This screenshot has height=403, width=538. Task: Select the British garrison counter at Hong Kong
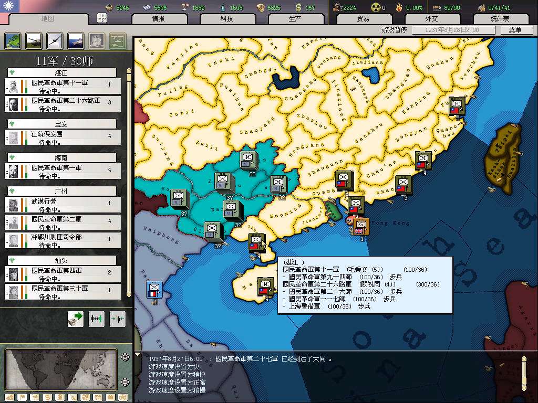[x=361, y=227]
